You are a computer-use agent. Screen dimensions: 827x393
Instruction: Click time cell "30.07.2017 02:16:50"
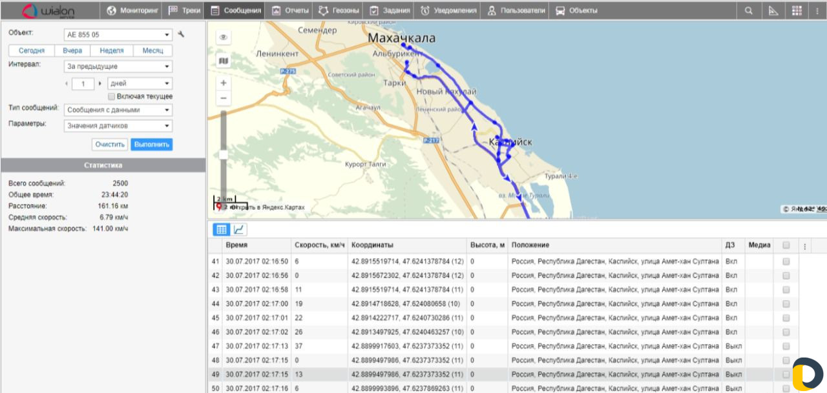pyautogui.click(x=257, y=261)
